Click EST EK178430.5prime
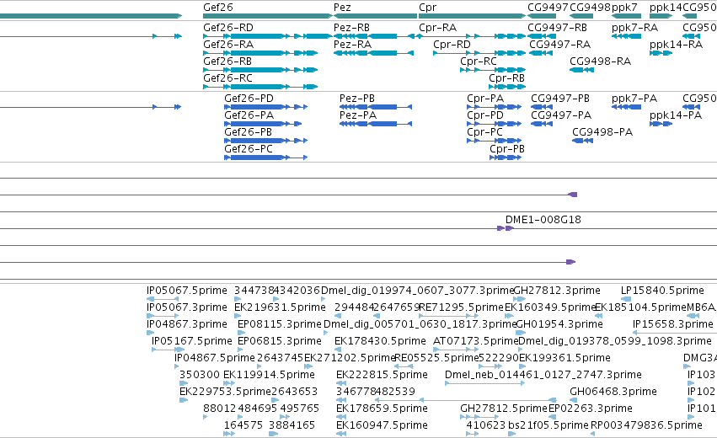717x438 pixels. (380, 341)
